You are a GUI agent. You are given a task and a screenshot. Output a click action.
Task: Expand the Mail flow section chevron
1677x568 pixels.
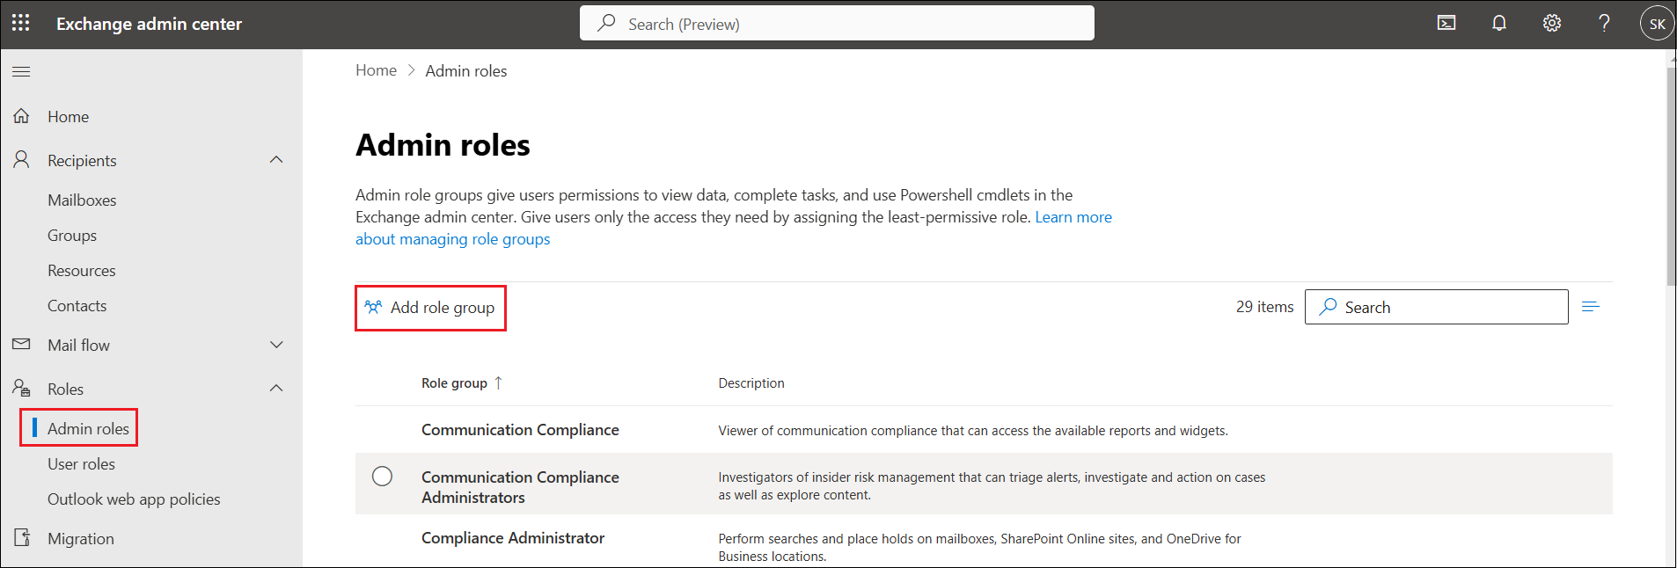click(x=276, y=345)
